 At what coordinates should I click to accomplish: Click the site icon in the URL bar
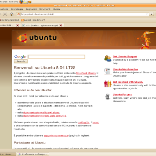click(x=18, y=14)
